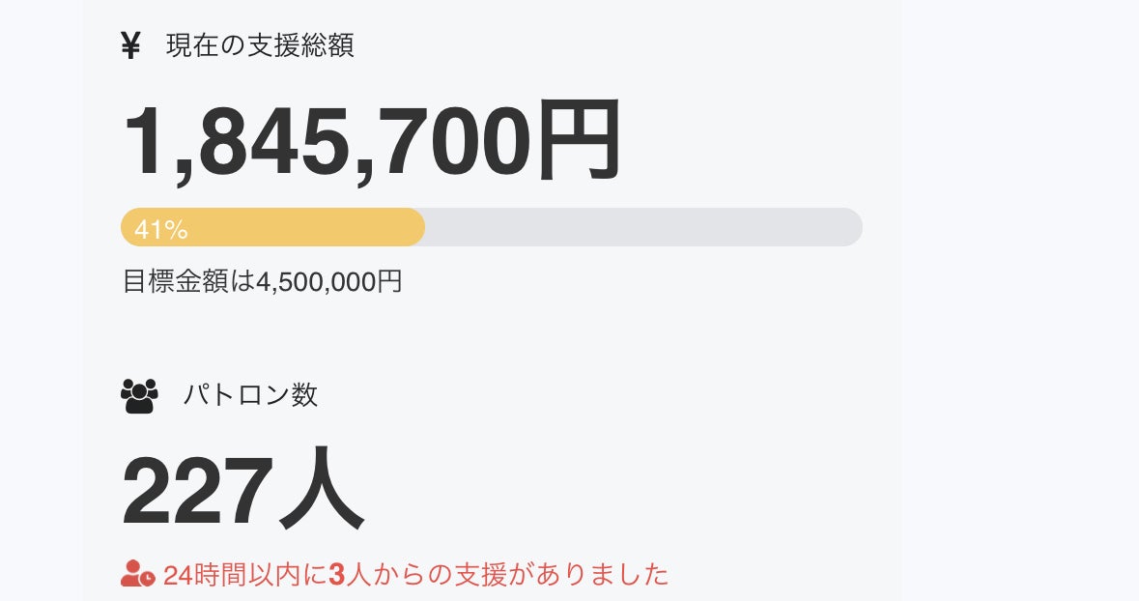Click the 1,845,700 total amount digits
Viewport: 1139px width, 601px height.
(x=326, y=142)
